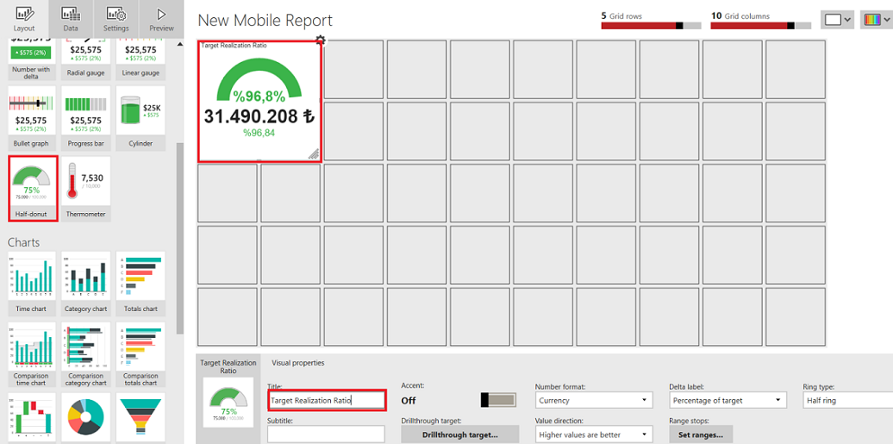Select the funnel chart tile

(x=141, y=418)
